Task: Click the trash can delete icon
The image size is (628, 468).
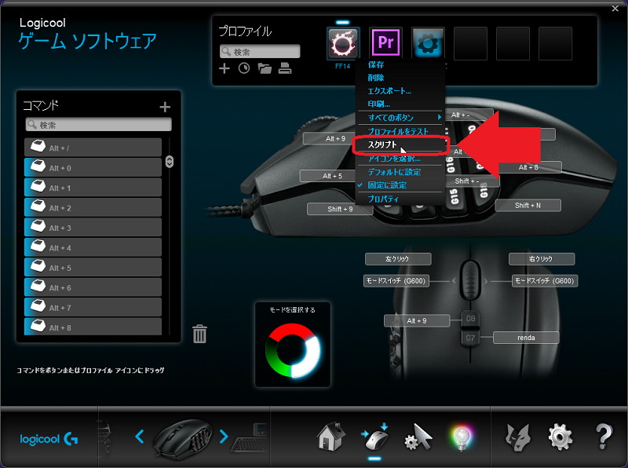Action: click(x=199, y=334)
